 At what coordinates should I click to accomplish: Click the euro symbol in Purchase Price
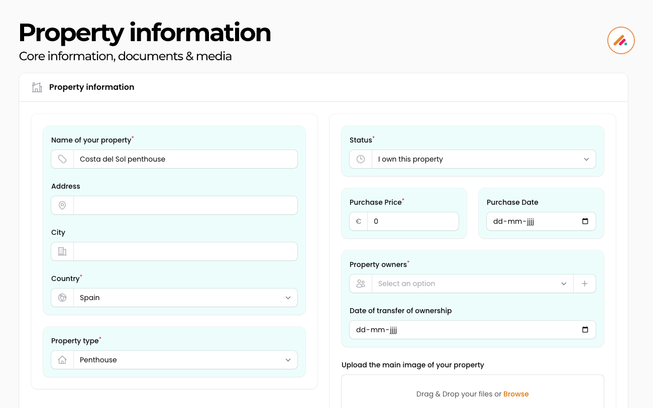[x=359, y=221]
